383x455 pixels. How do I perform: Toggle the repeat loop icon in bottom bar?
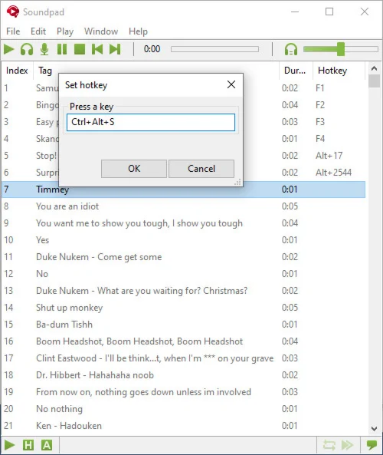[x=329, y=445]
